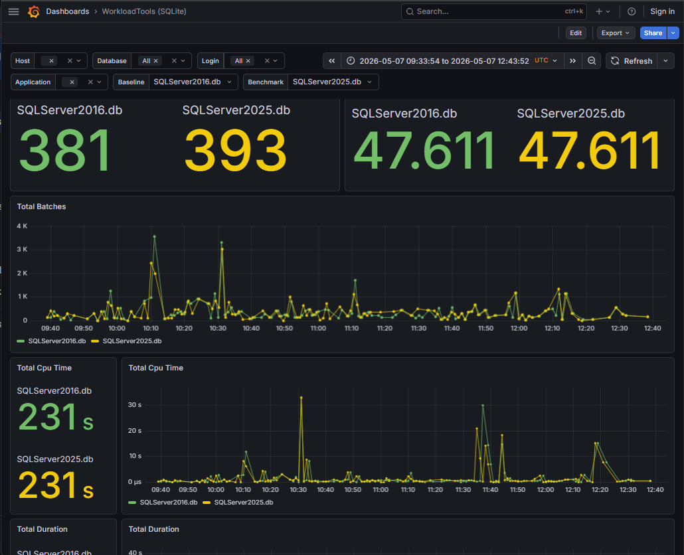Image resolution: width=684 pixels, height=555 pixels.
Task: Click the clock icon in time picker
Action: pyautogui.click(x=350, y=61)
